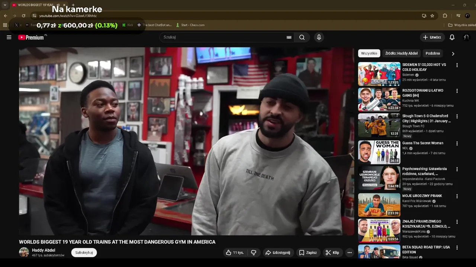Open the Chrome profile avatar
This screenshot has height=267, width=476.
[467, 16]
